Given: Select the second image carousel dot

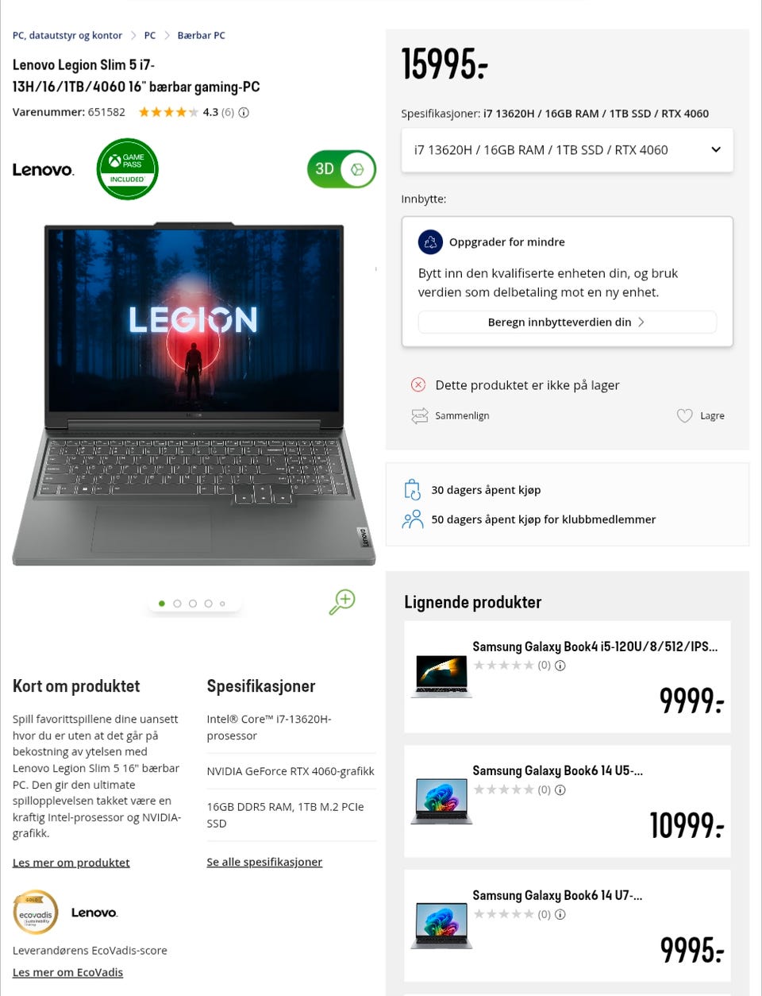Looking at the screenshot, I should point(177,604).
